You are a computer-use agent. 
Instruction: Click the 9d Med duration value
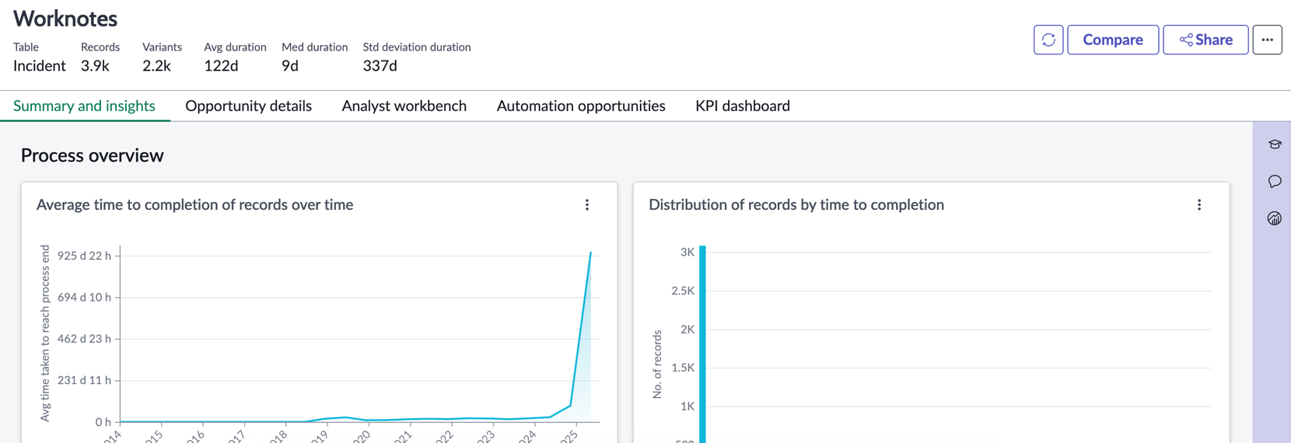290,66
